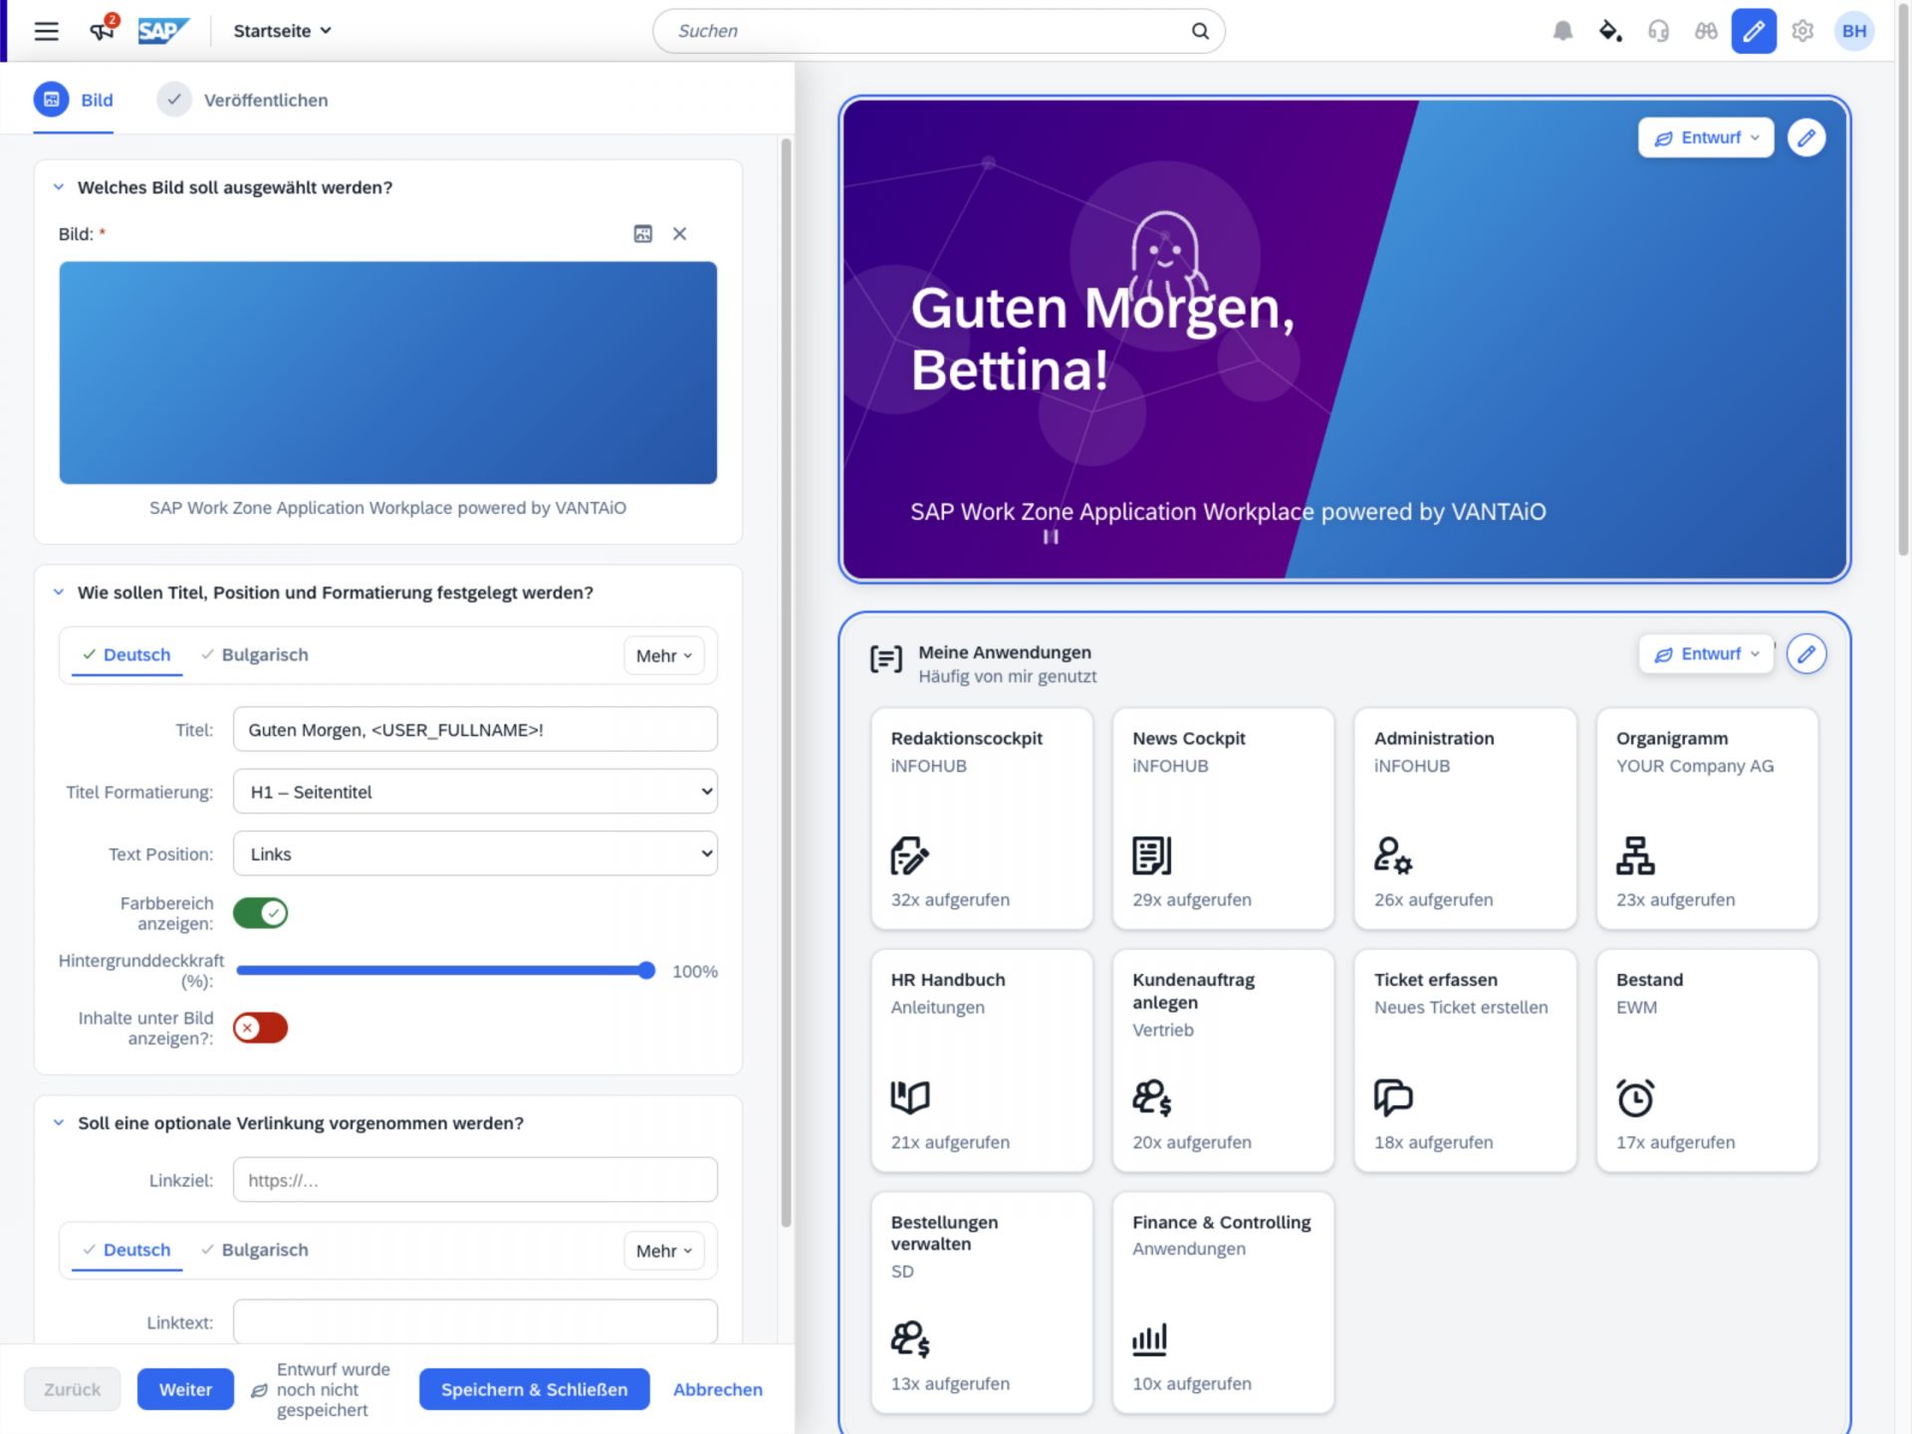Click Abbrechen link
Screen dimensions: 1912x1434
tap(718, 1389)
